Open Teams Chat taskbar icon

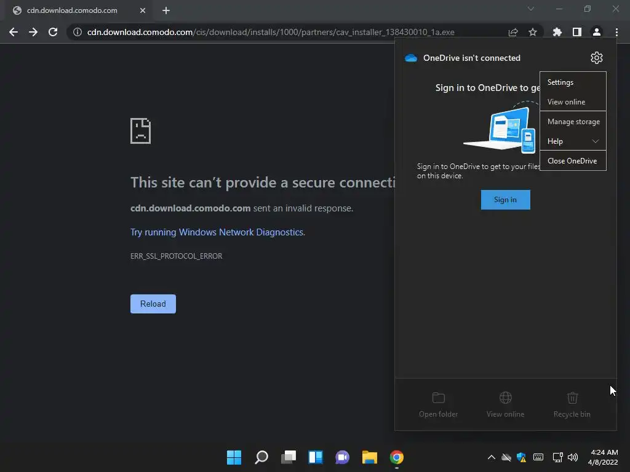[342, 457]
